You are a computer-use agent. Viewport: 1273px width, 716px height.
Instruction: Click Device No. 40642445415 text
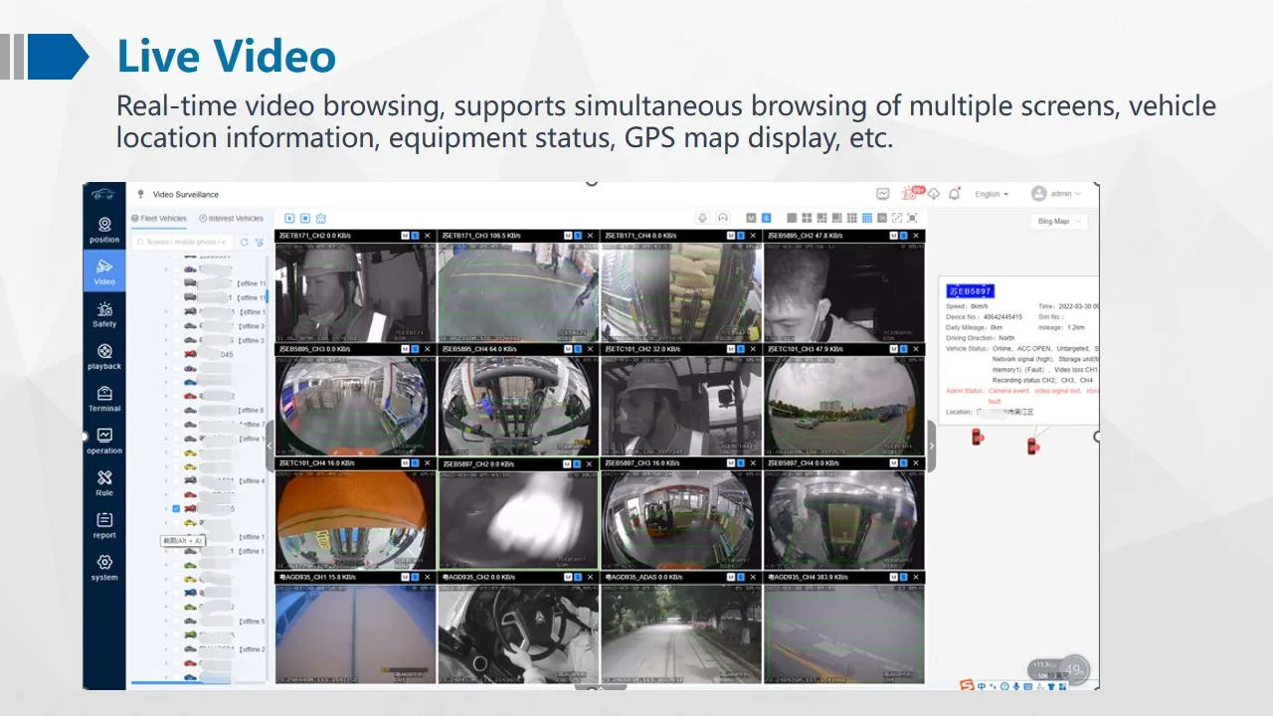pos(984,317)
